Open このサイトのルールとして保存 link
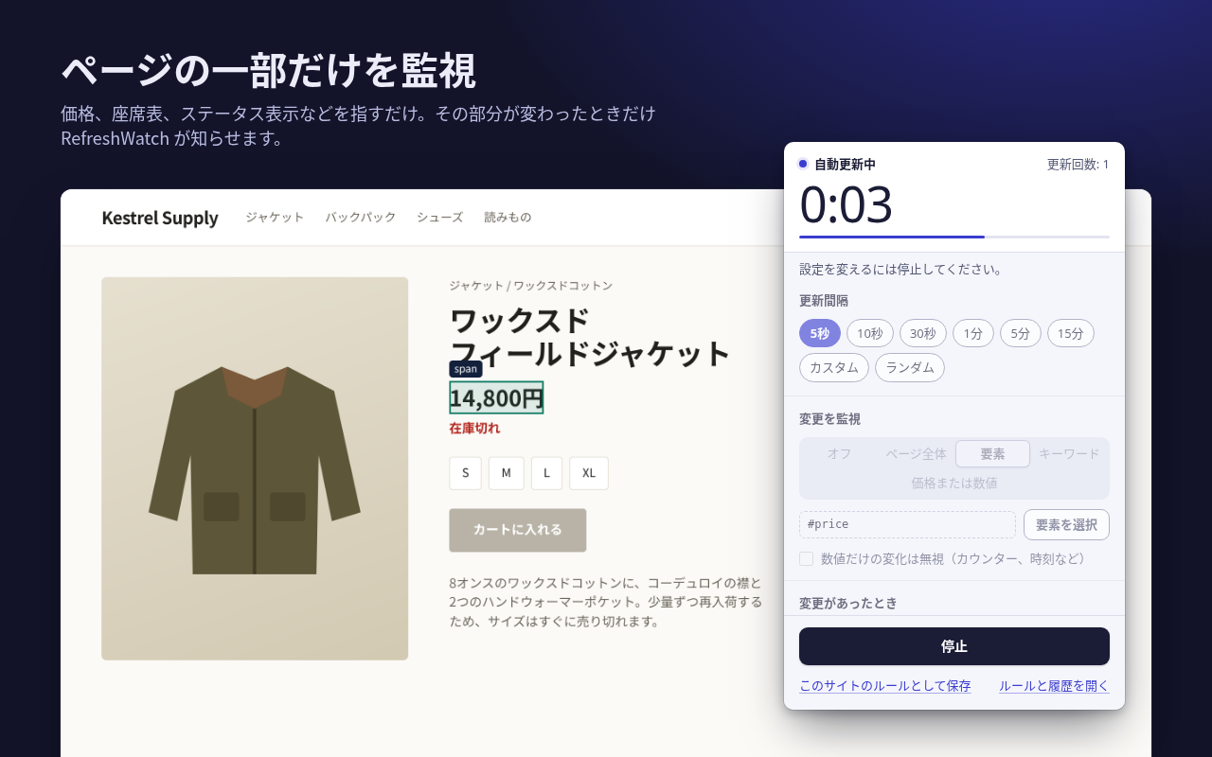 coord(885,686)
